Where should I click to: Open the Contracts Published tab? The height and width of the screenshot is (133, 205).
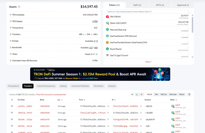pos(80,86)
